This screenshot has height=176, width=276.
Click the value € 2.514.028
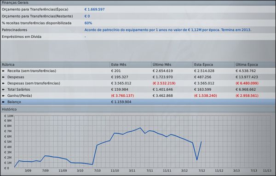(204, 71)
